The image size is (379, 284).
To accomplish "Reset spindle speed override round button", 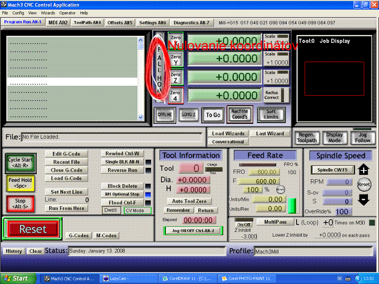I will pyautogui.click(x=364, y=184).
